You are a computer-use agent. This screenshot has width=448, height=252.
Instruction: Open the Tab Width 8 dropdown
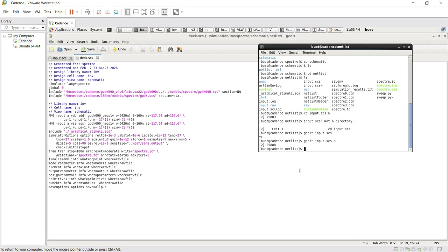click(384, 243)
